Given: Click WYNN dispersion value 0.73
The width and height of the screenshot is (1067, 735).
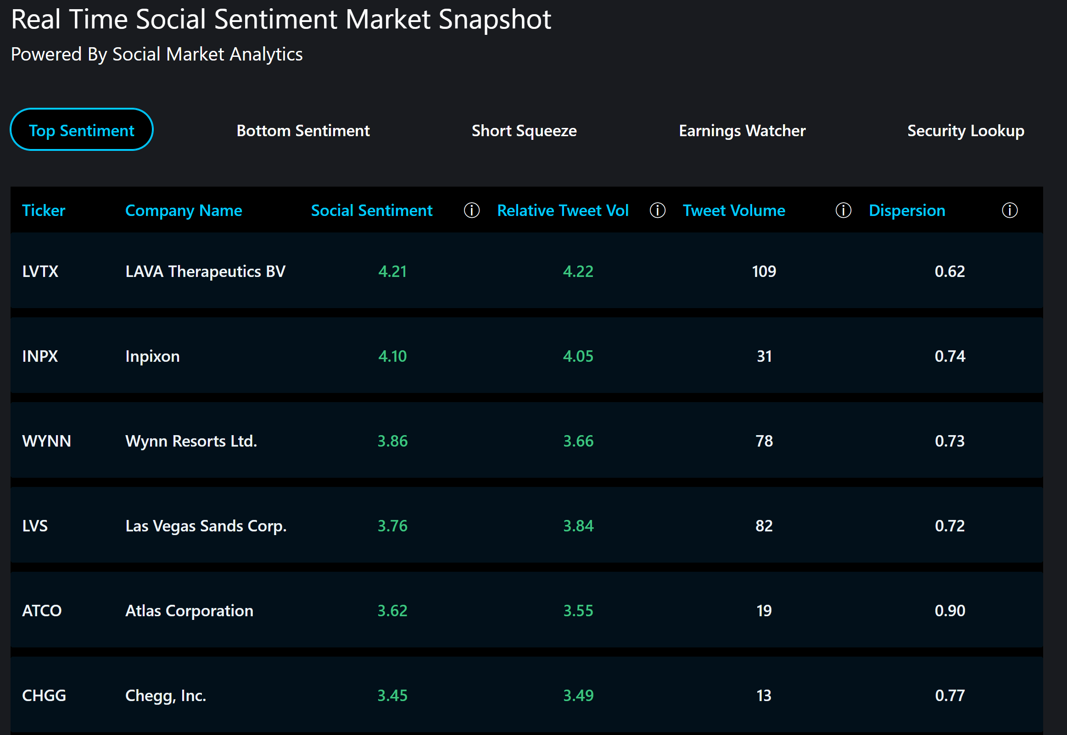Looking at the screenshot, I should (x=950, y=441).
